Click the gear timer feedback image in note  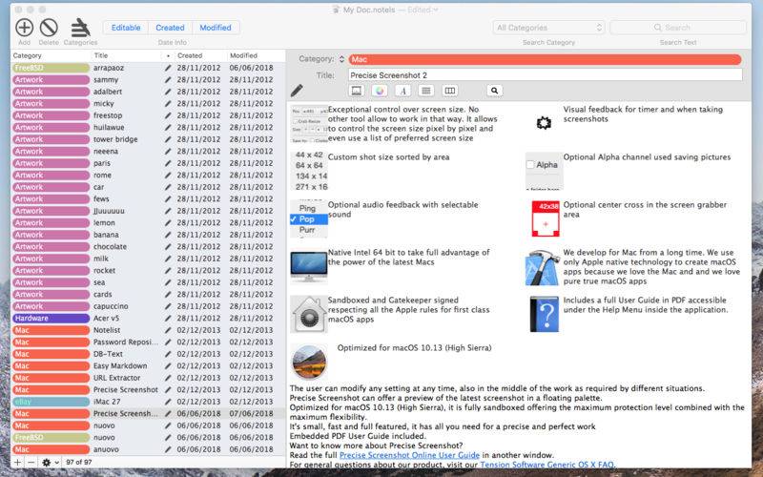(544, 123)
